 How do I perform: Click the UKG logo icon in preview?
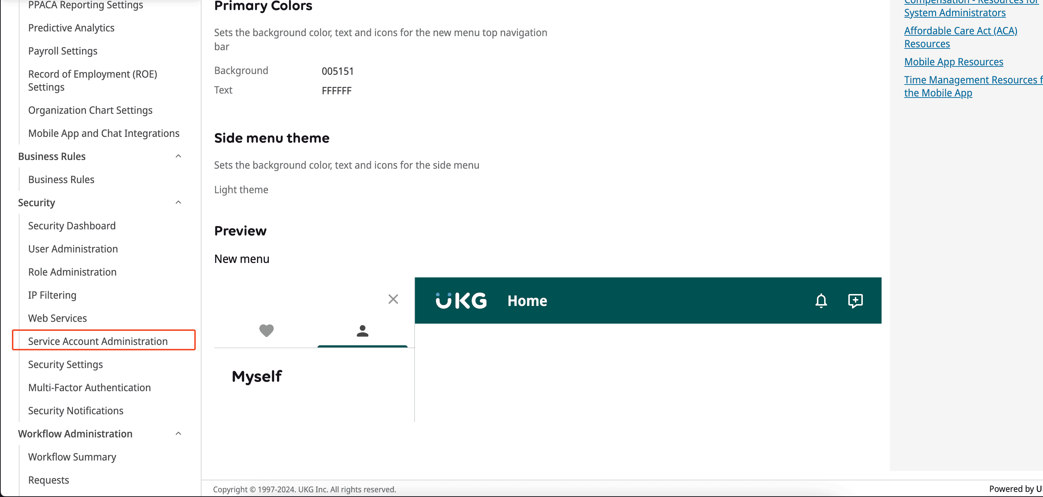(x=460, y=300)
